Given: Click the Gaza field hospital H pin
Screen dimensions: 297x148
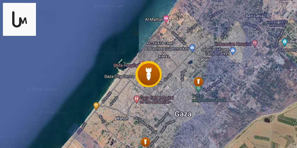Looking at the screenshot, I should tap(136, 99).
